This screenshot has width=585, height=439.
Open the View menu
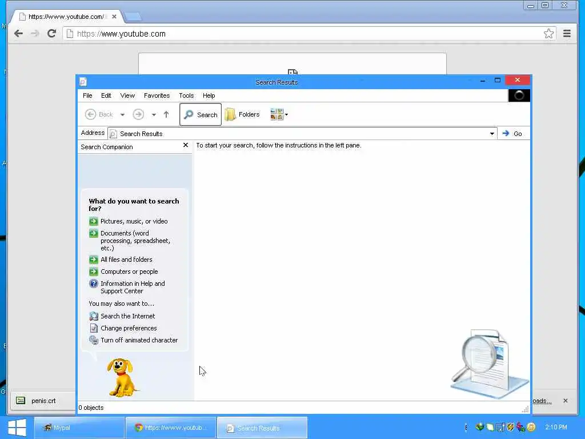(127, 95)
